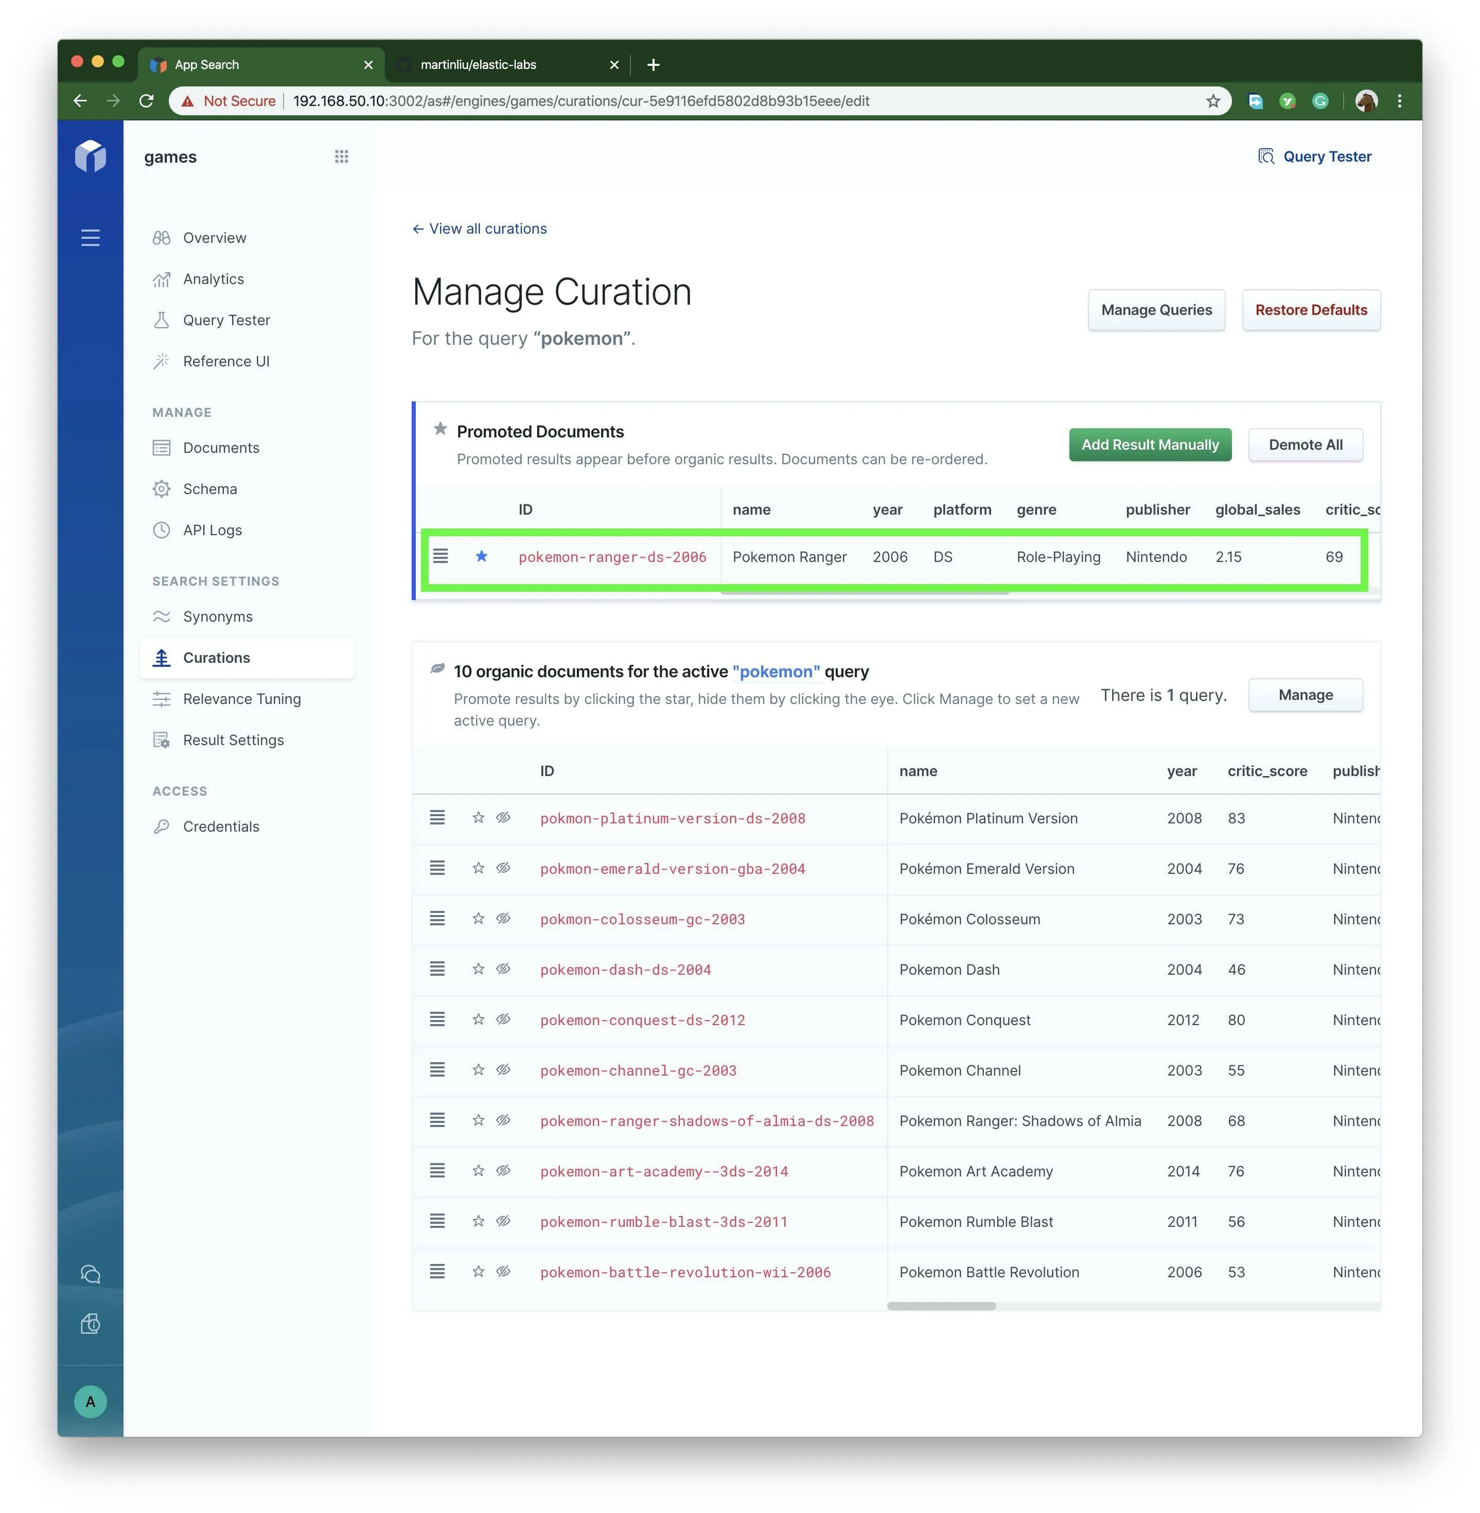Click the Elastic App Search logo icon
This screenshot has height=1513, width=1480.
tap(90, 156)
